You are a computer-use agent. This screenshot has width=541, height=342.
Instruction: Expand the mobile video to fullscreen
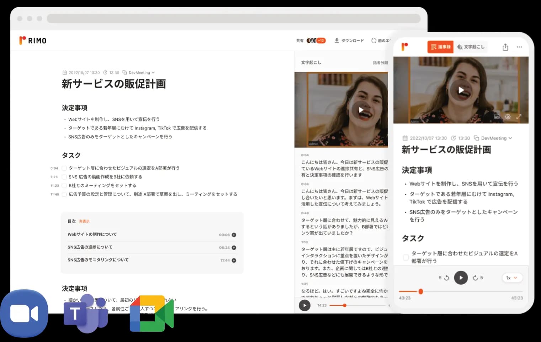pyautogui.click(x=519, y=117)
